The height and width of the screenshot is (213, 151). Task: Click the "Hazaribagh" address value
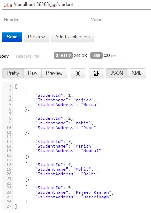(x=96, y=197)
